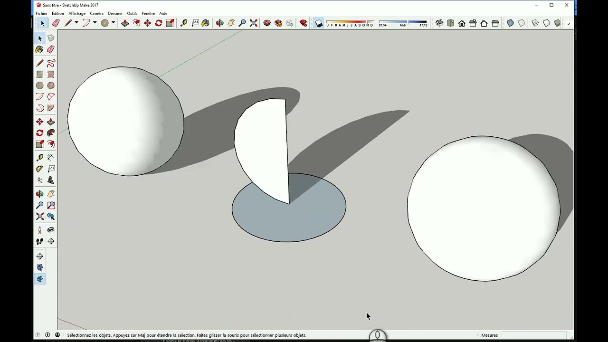Click the shadow time-of-day slider
The height and width of the screenshot is (342, 608).
(x=403, y=23)
